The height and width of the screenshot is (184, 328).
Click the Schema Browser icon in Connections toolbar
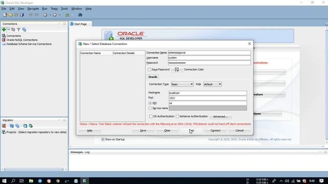coord(24,30)
